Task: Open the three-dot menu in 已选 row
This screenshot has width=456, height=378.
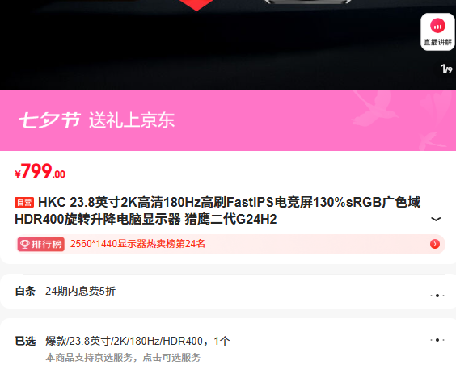Action: [x=437, y=340]
